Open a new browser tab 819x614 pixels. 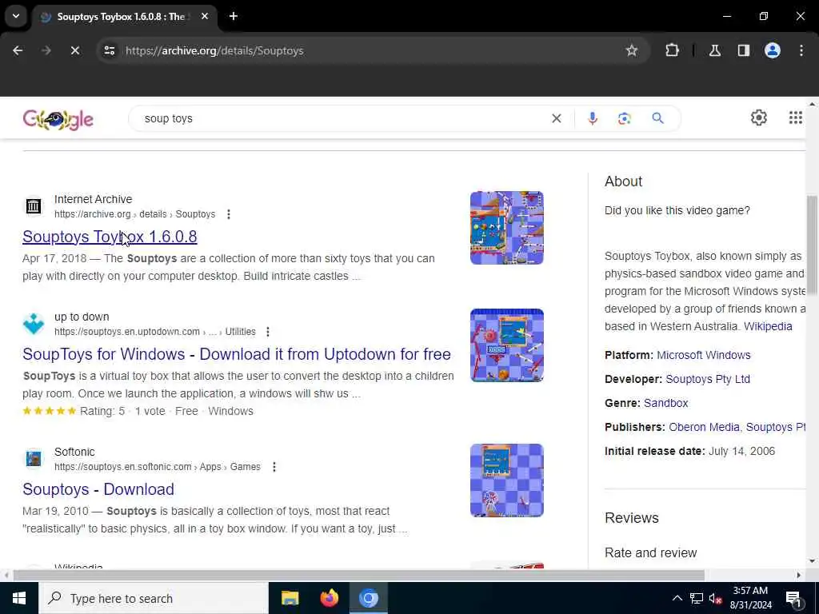(x=234, y=16)
